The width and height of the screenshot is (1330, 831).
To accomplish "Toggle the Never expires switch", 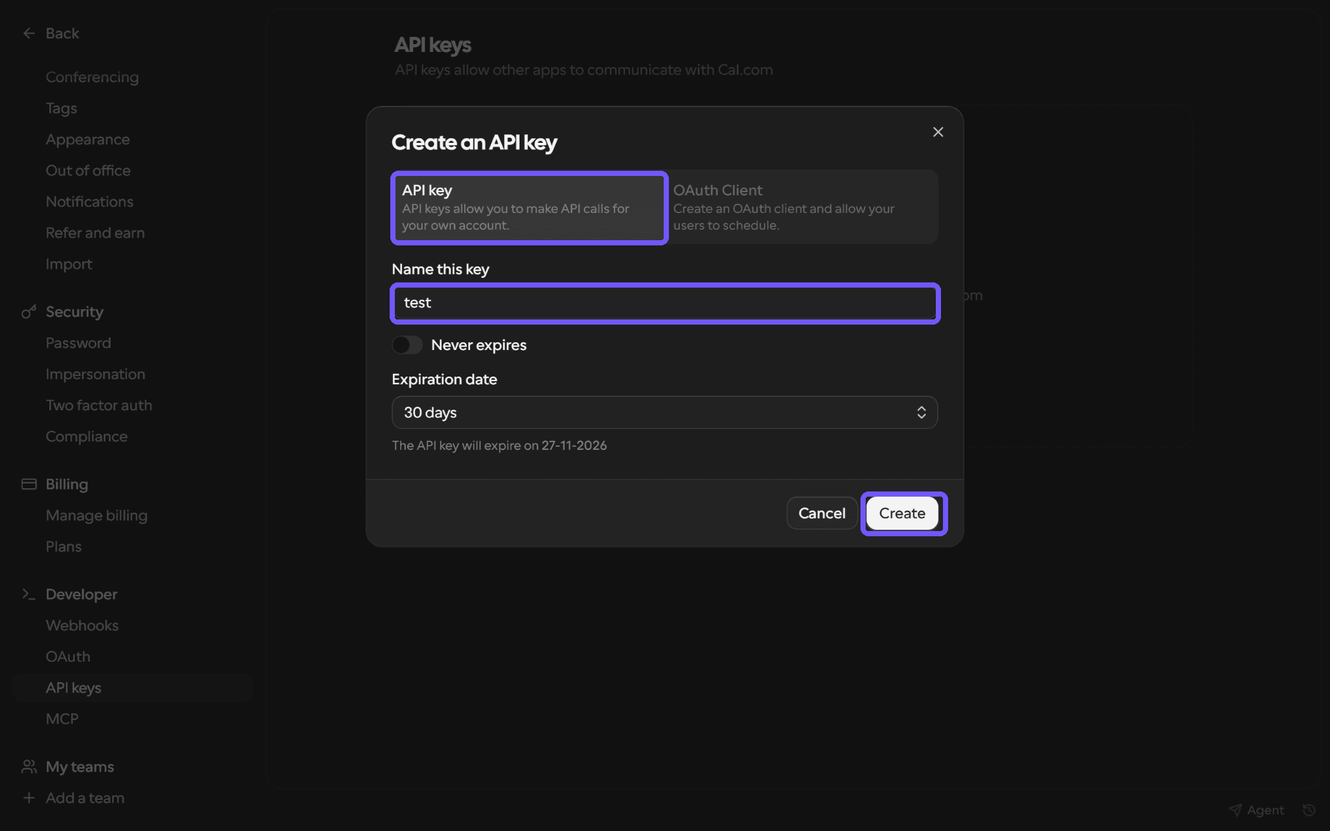I will [x=407, y=345].
